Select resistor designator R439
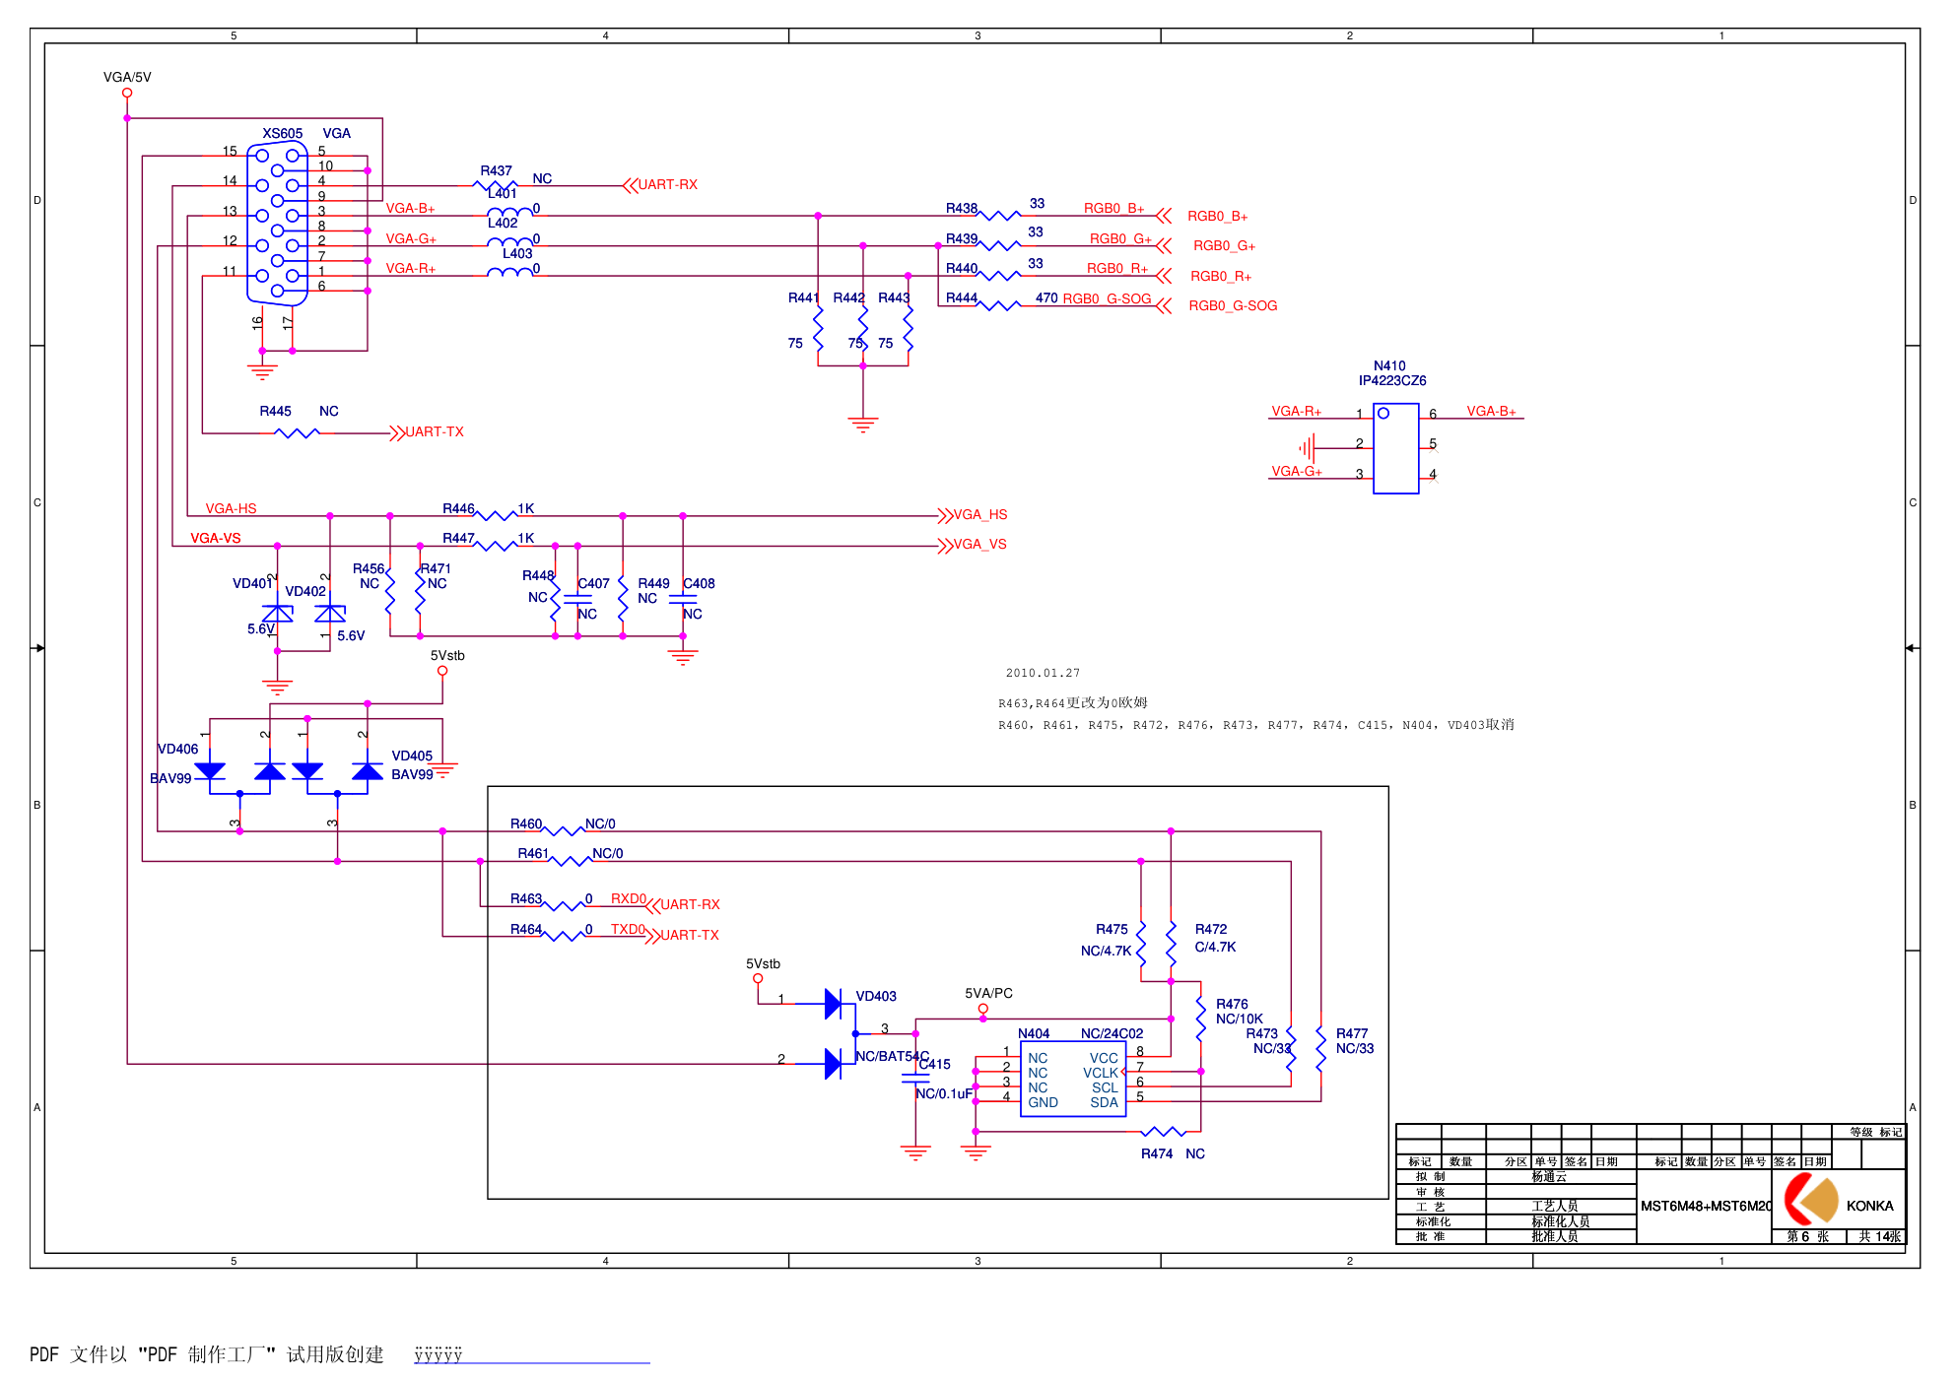This screenshot has height=1381, width=1955. coord(961,238)
